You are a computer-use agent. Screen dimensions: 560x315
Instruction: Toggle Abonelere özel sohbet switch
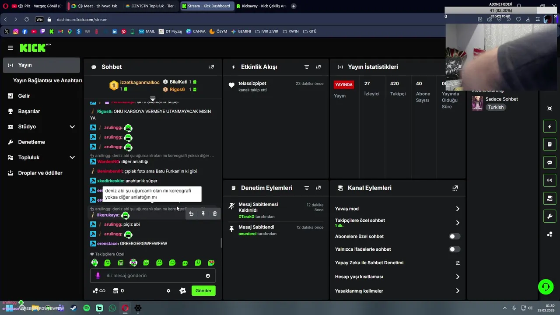click(x=455, y=236)
